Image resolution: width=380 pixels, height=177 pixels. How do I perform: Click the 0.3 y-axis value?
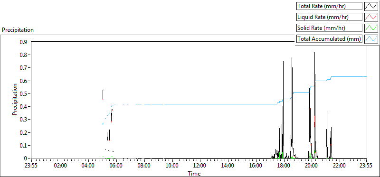[24, 120]
